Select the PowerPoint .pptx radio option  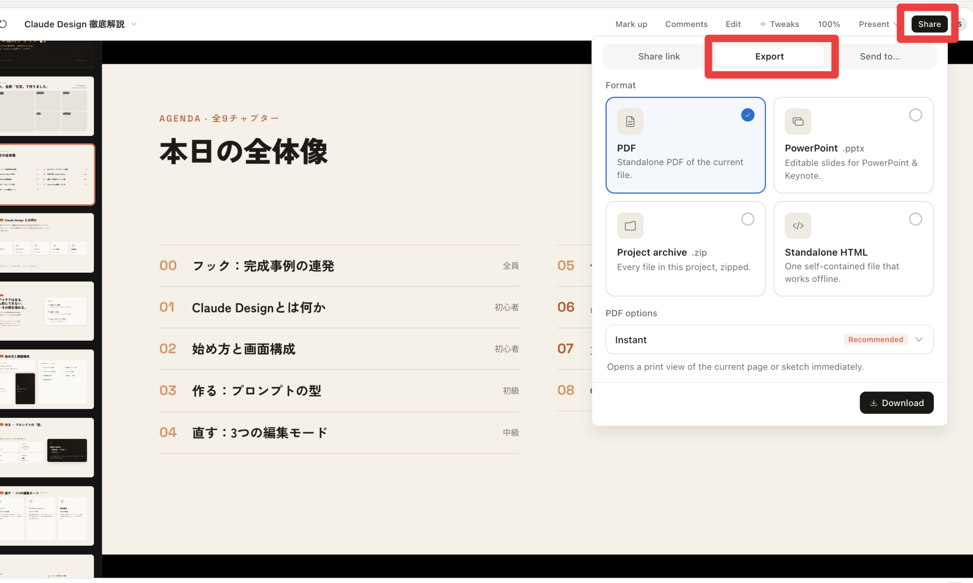pos(915,115)
